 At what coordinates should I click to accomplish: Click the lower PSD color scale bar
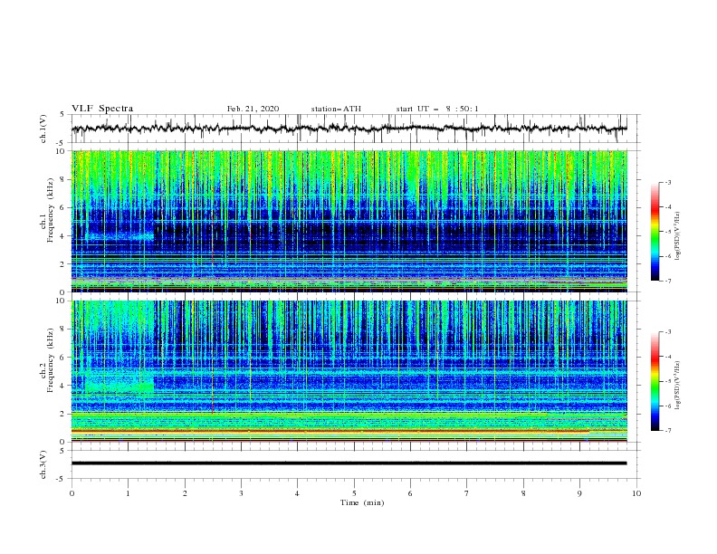click(x=655, y=381)
